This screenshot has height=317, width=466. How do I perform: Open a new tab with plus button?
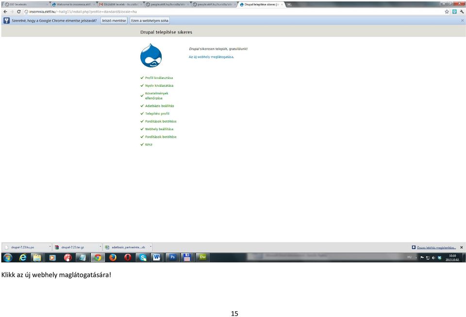tap(288, 4)
